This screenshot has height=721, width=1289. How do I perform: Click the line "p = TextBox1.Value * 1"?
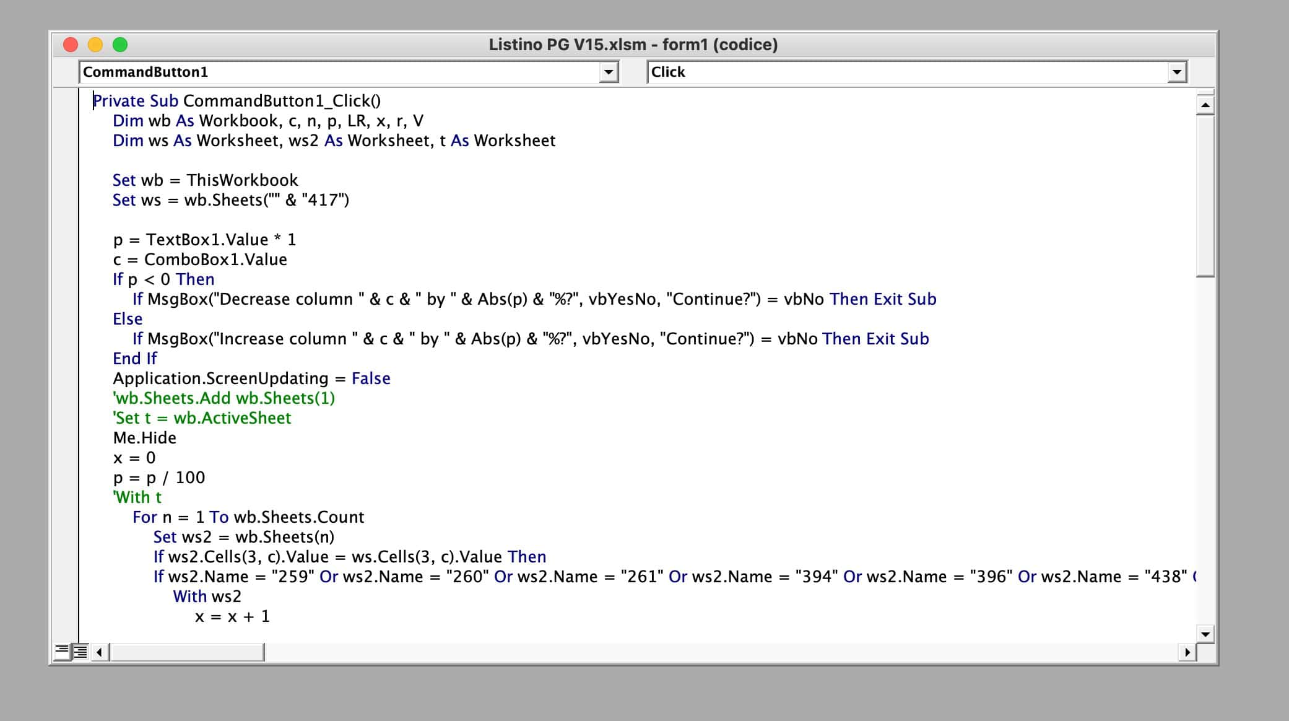(x=204, y=240)
